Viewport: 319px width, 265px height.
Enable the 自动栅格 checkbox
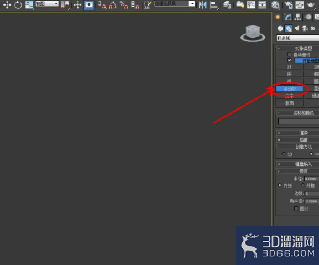(289, 55)
